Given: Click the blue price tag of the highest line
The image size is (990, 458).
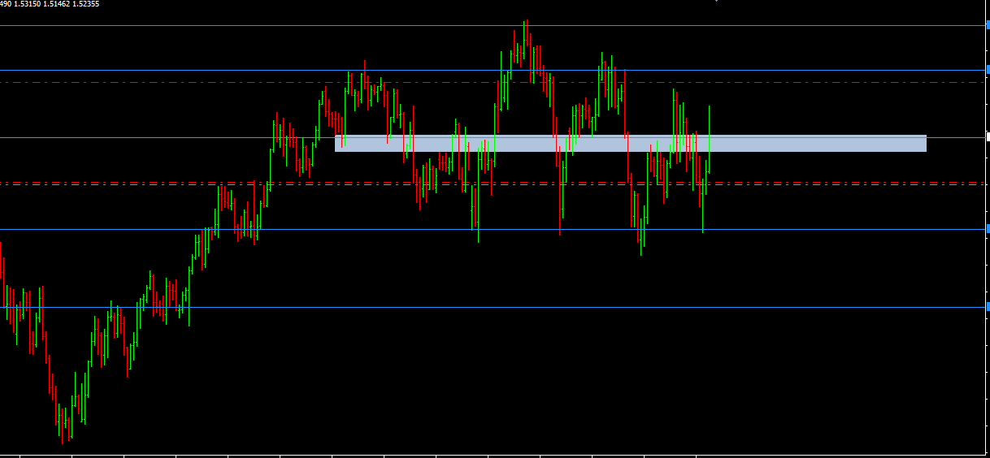Looking at the screenshot, I should click(x=988, y=26).
